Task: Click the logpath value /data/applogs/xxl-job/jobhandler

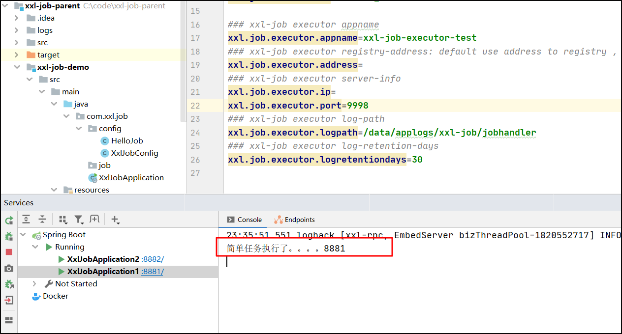Action: pos(450,133)
